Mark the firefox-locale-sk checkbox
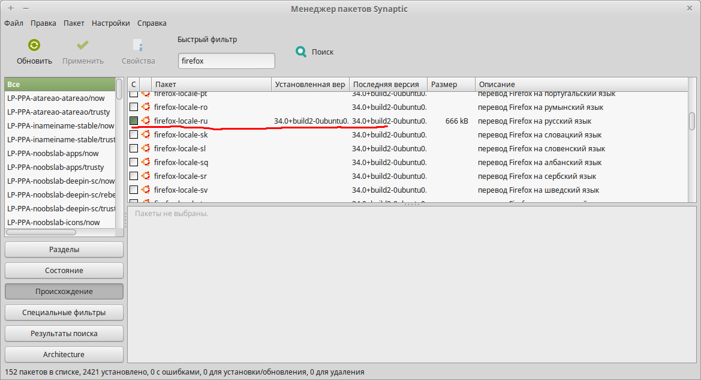Image resolution: width=701 pixels, height=380 pixels. [x=134, y=134]
